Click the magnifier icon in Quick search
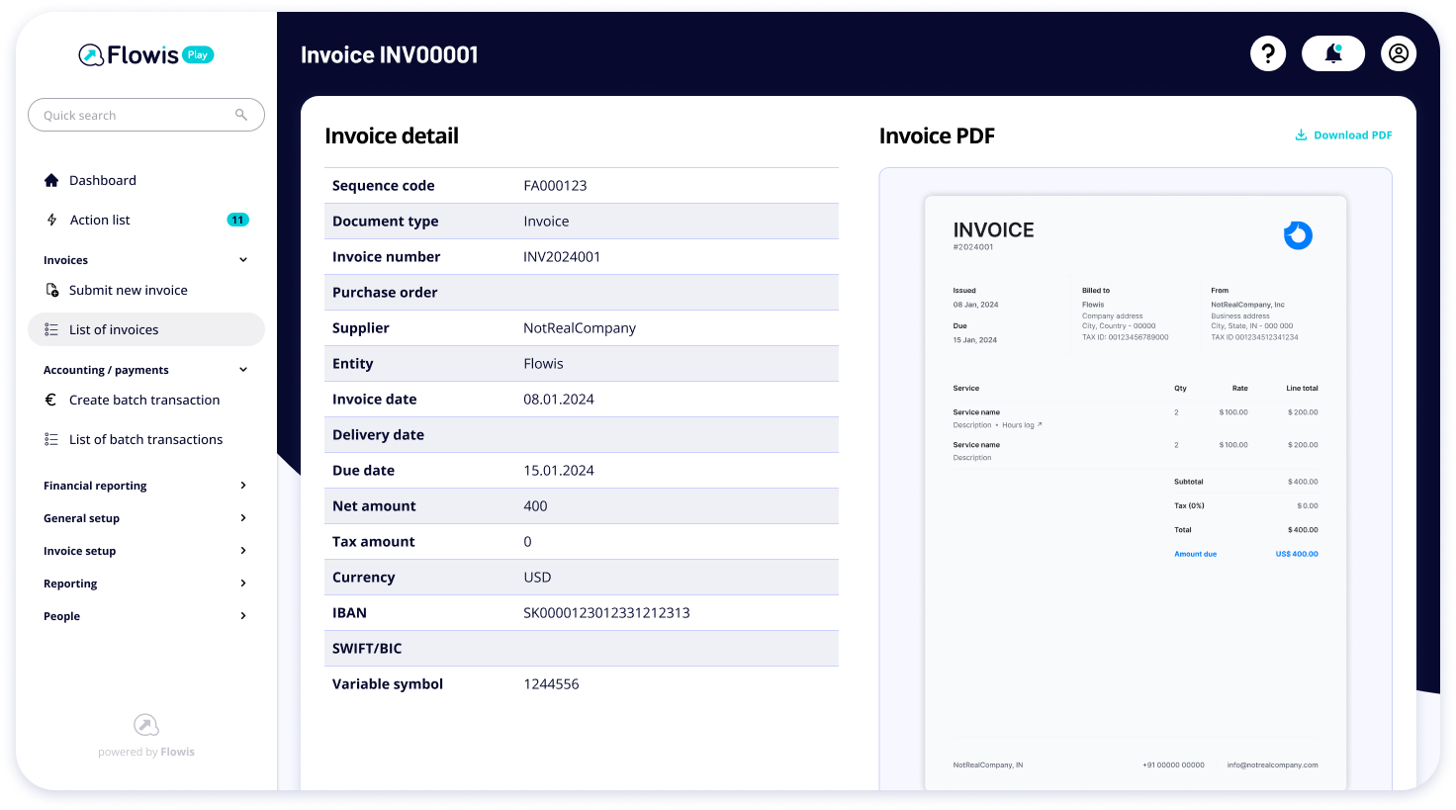Viewport: 1456px width, 810px height. pyautogui.click(x=241, y=115)
